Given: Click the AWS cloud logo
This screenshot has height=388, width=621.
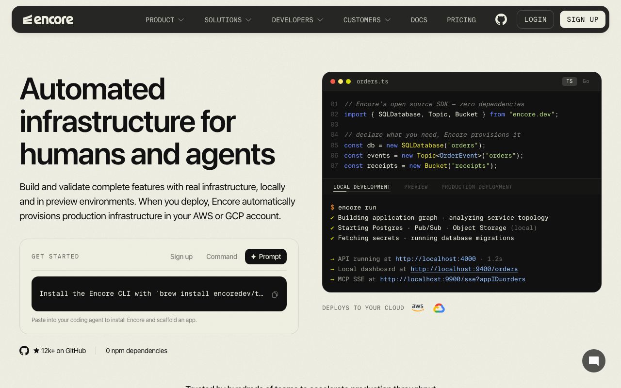Looking at the screenshot, I should tap(418, 308).
